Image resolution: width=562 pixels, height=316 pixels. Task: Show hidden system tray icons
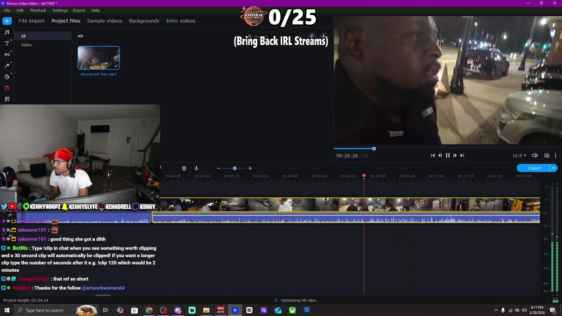tap(496, 310)
